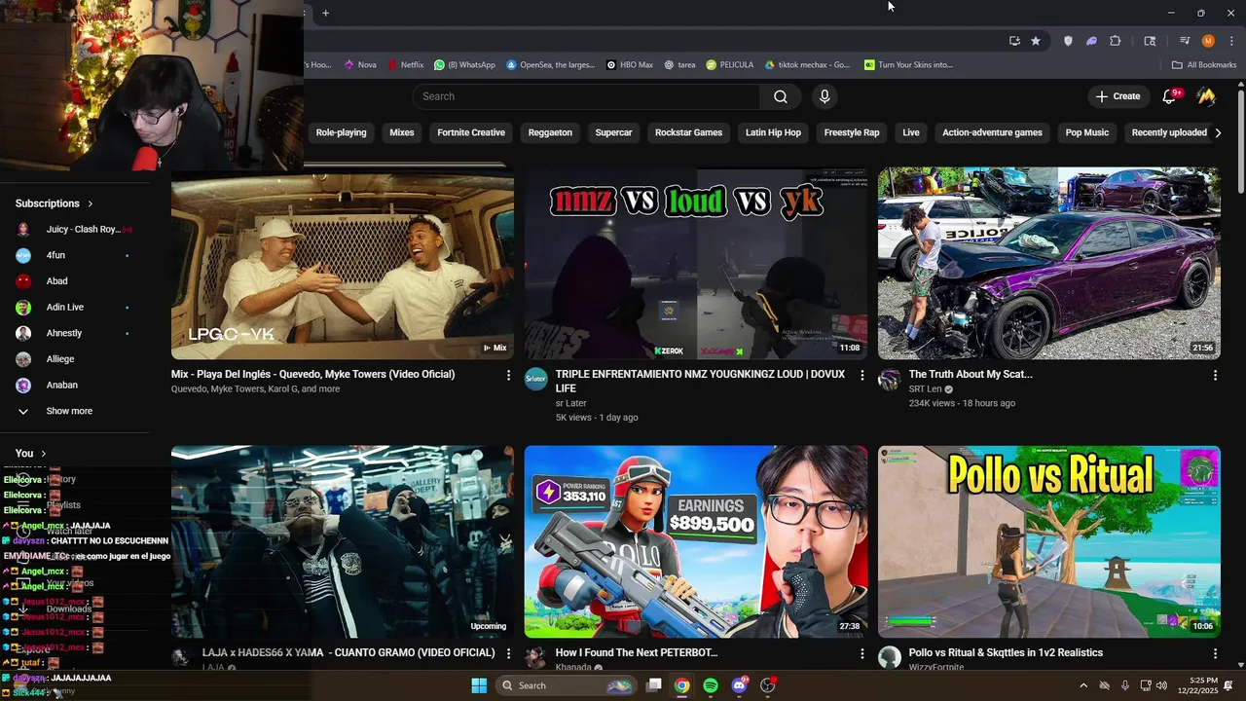Open the HBO Max bookmark
The width and height of the screenshot is (1246, 701).
629,65
